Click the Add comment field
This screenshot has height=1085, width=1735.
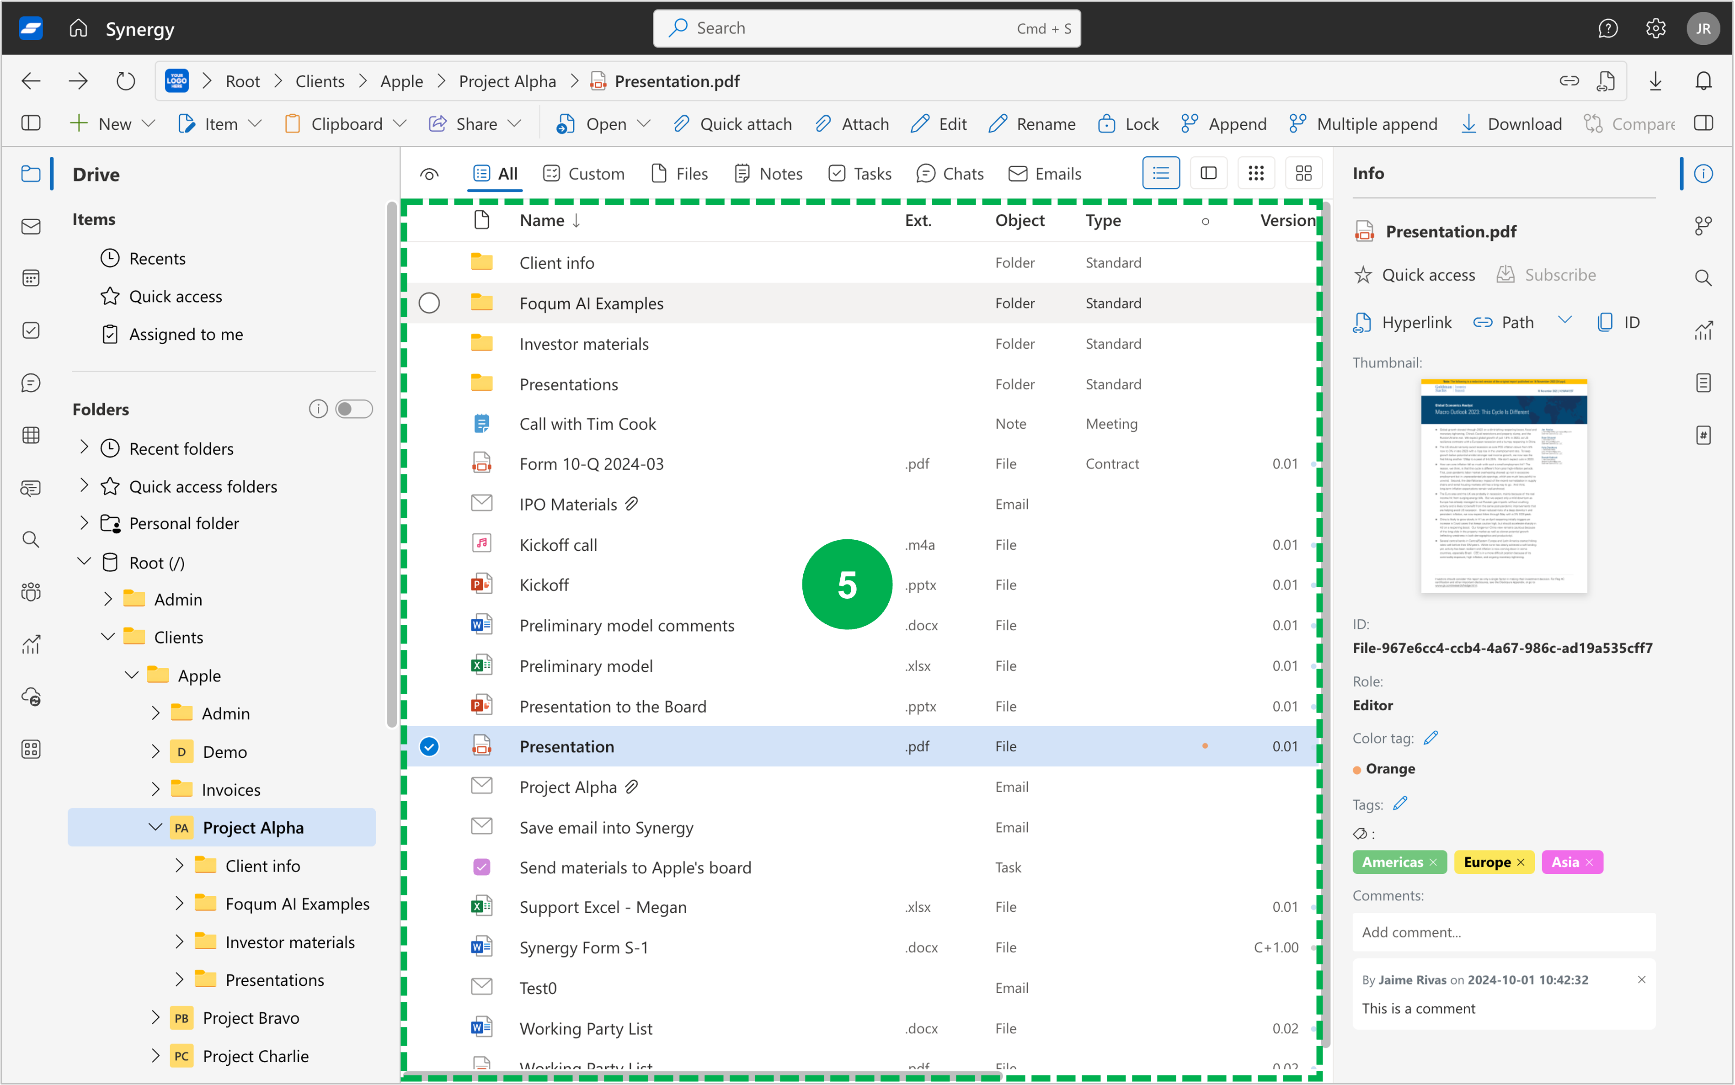tap(1504, 931)
